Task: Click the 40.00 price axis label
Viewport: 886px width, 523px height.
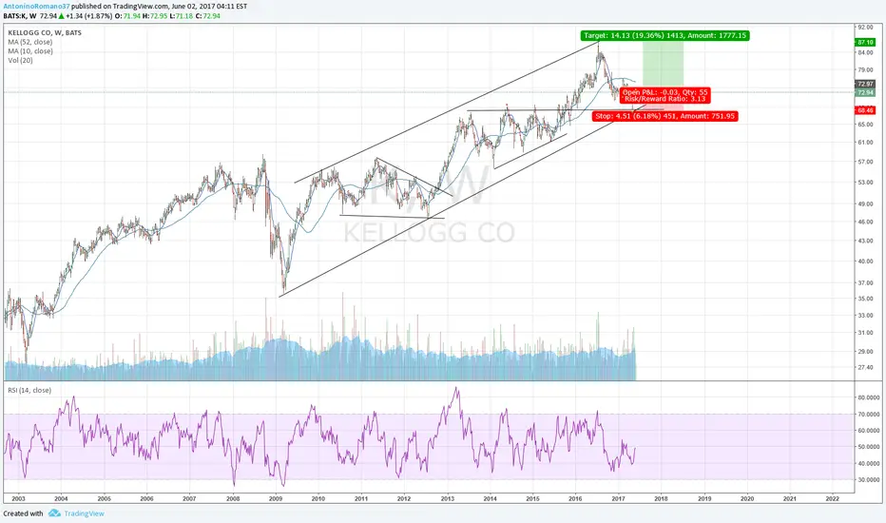Action: point(865,261)
